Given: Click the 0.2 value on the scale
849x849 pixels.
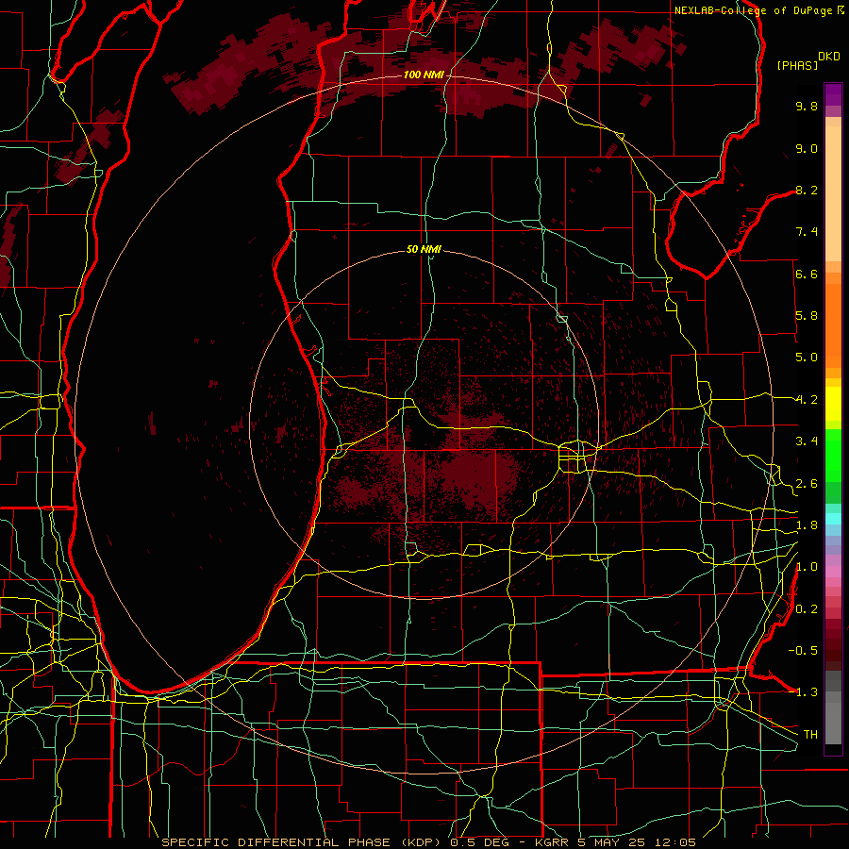Looking at the screenshot, I should click(x=807, y=609).
